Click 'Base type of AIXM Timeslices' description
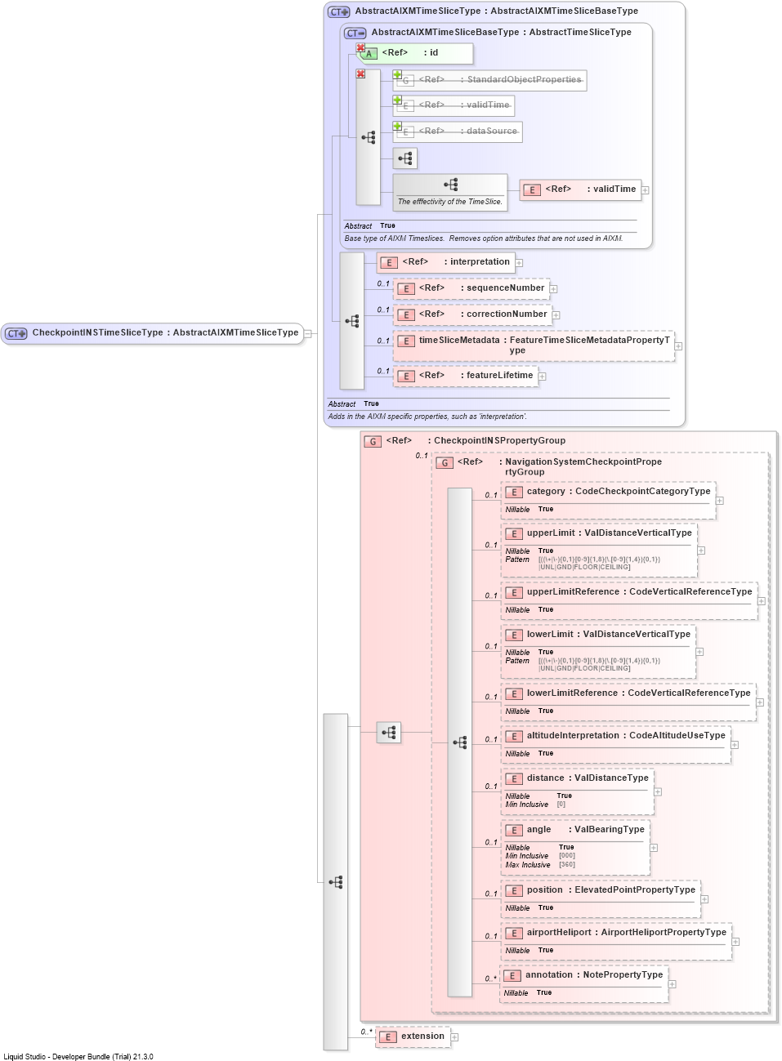Image resolution: width=782 pixels, height=1061 pixels. [x=484, y=239]
